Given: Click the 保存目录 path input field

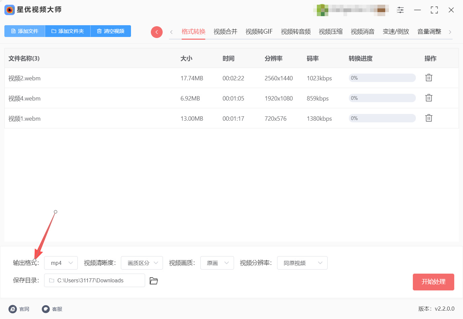Looking at the screenshot, I should coord(95,280).
